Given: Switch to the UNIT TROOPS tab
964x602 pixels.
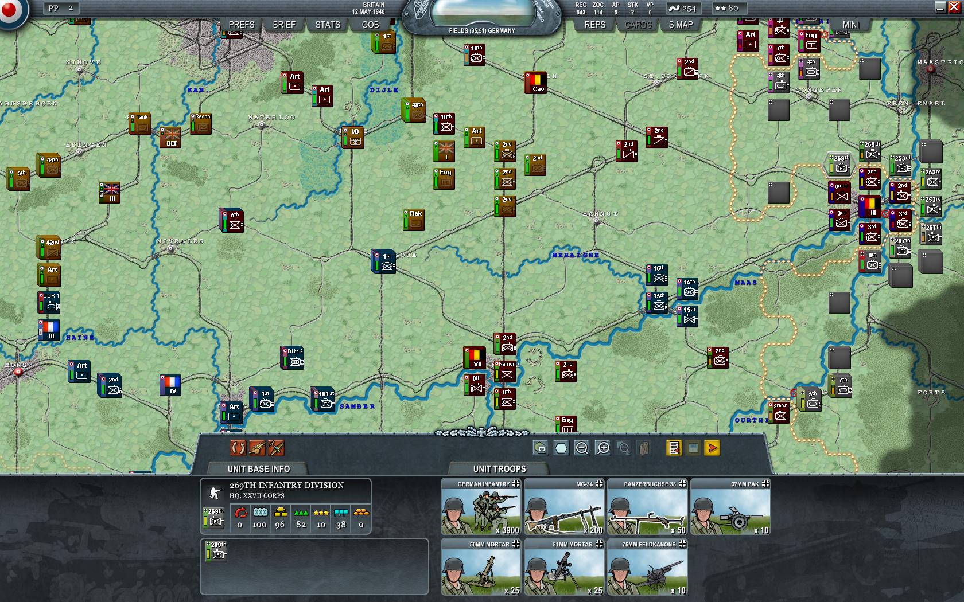Looking at the screenshot, I should (x=499, y=468).
